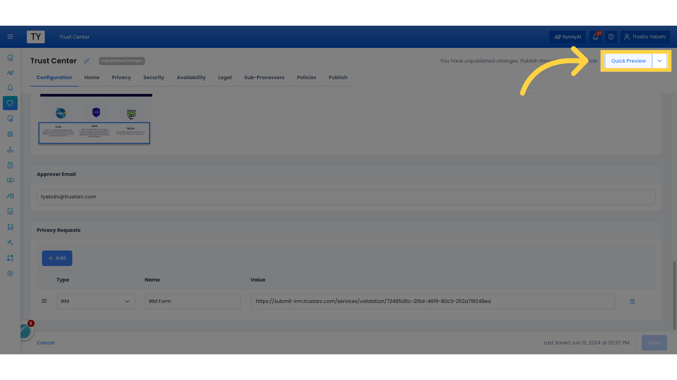The image size is (677, 380).
Task: Open sidebar settings gear icon
Action: pyautogui.click(x=10, y=273)
